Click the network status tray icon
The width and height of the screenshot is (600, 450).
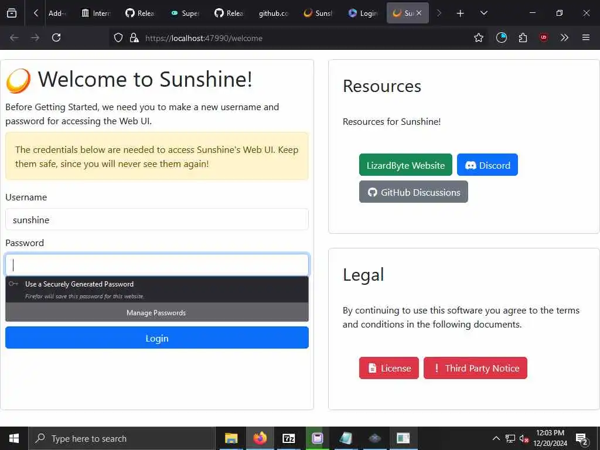[x=510, y=438]
